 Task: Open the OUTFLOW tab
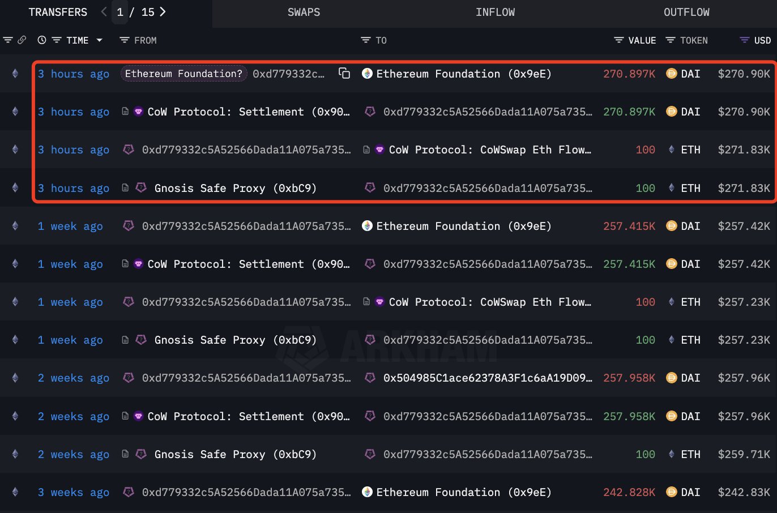[686, 12]
